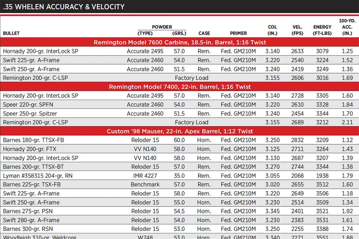Select the Swift 280-gr. A-Frame bullet

coord(31,220)
